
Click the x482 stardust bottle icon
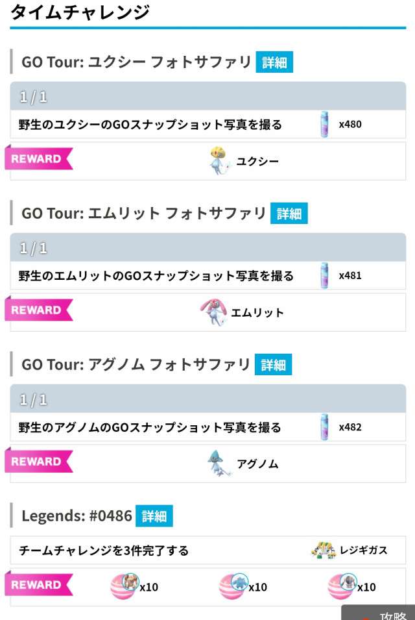tap(324, 427)
